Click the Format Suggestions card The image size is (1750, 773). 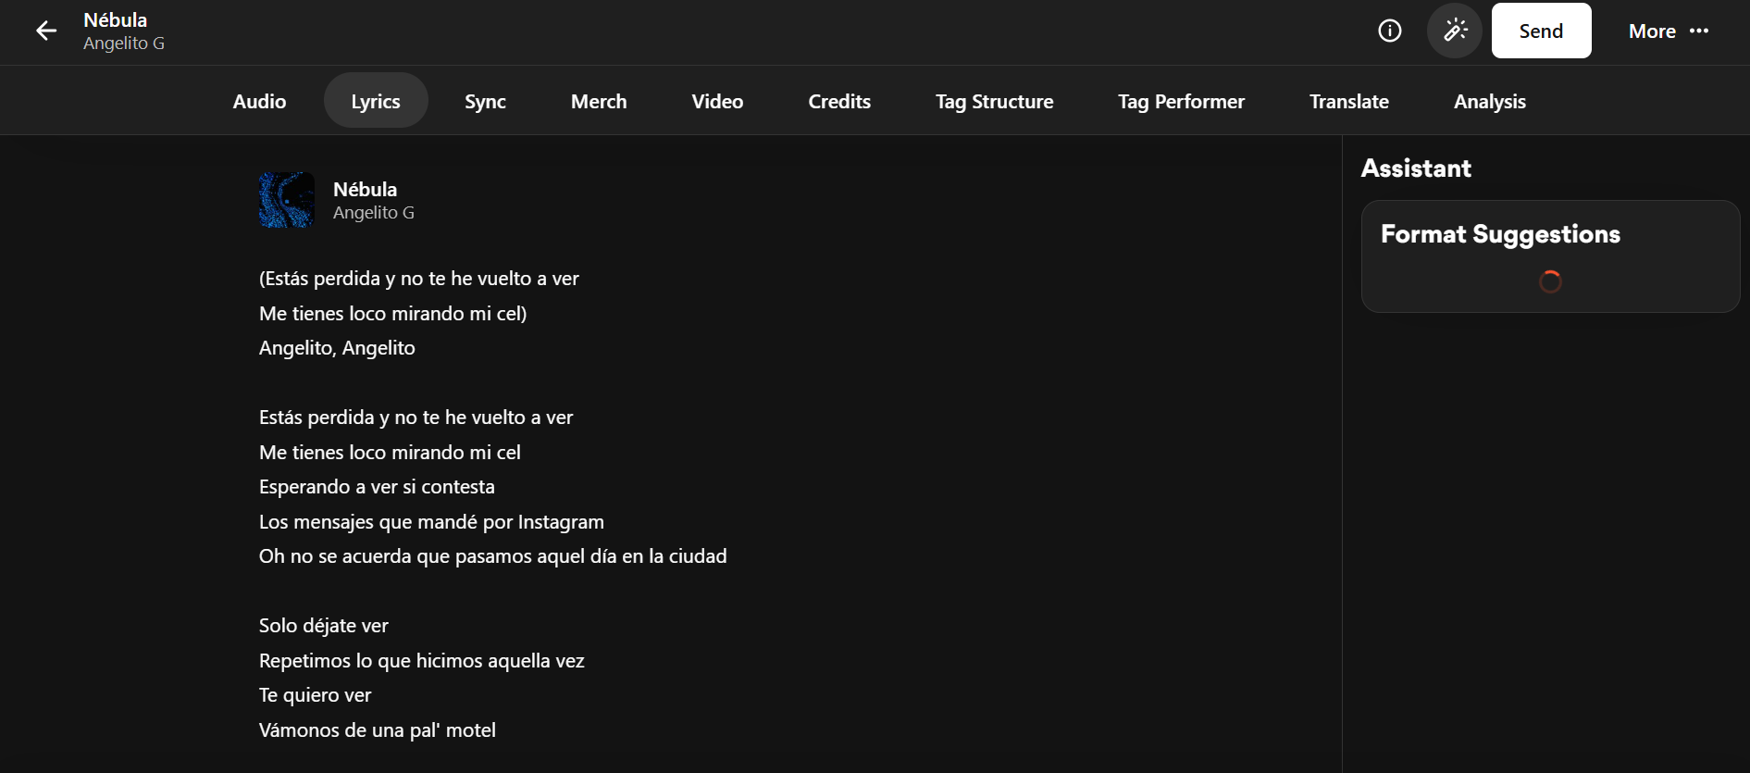click(1550, 256)
